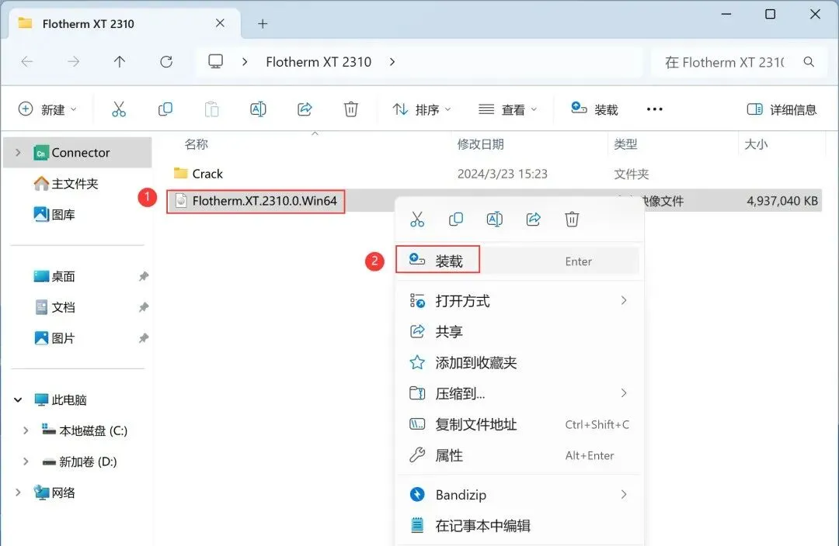Close the Flotherm XT 2310 tab

pos(220,23)
